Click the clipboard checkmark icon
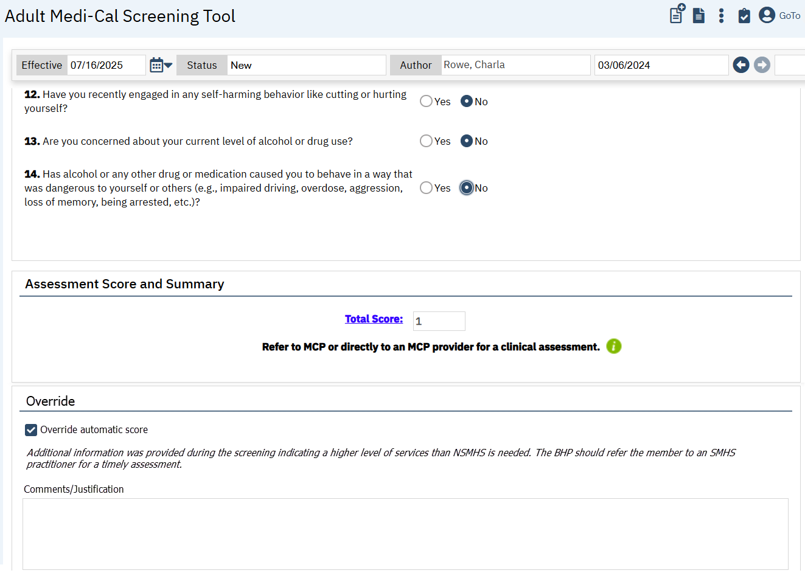805x573 pixels. click(744, 16)
